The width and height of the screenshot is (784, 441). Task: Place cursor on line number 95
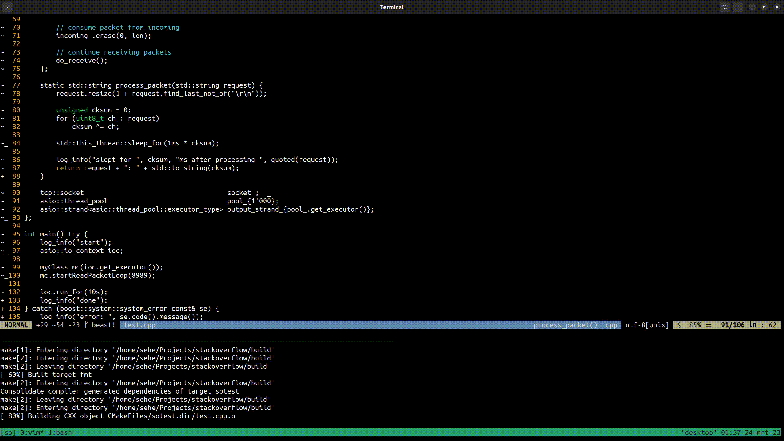click(16, 234)
